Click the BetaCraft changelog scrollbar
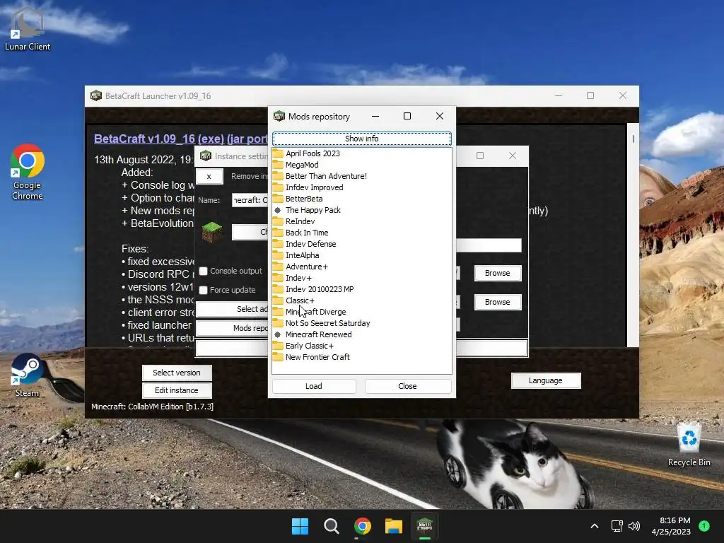The image size is (724, 543). pos(633,235)
